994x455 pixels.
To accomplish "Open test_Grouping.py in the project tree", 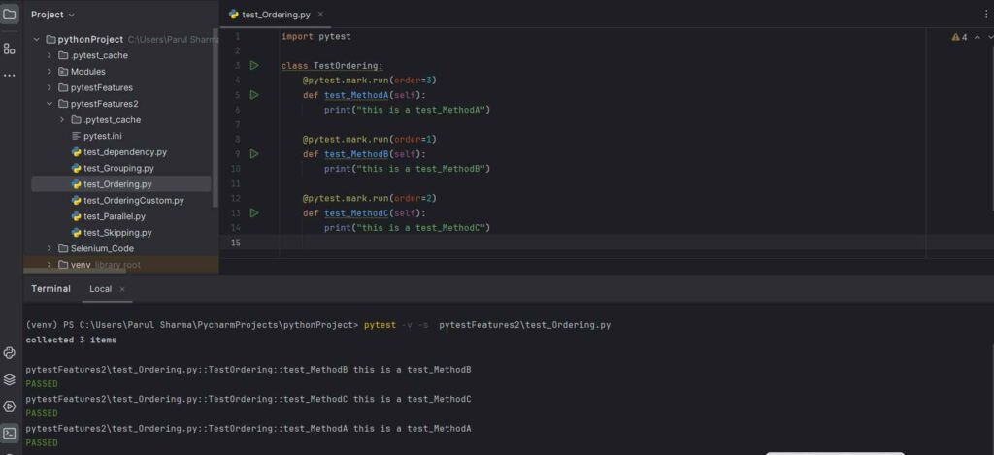I will (x=118, y=168).
